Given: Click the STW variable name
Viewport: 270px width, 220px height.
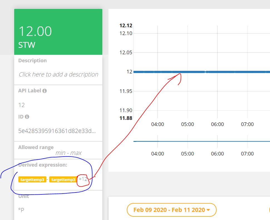Looking at the screenshot, I should (x=27, y=45).
